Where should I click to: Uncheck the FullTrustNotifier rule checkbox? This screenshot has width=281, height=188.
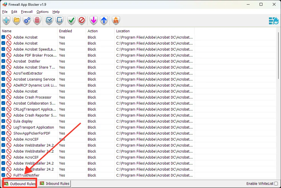[x=3, y=175]
